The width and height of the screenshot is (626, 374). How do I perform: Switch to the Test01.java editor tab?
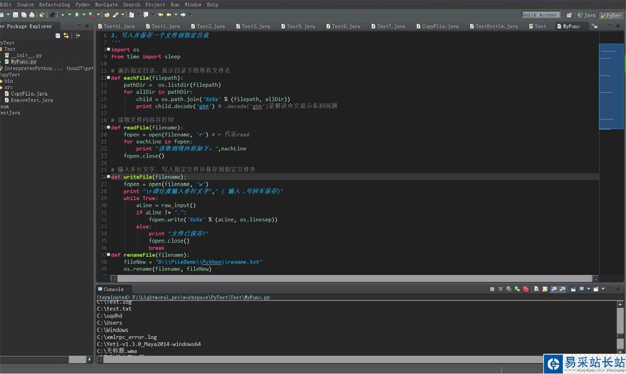coord(116,26)
